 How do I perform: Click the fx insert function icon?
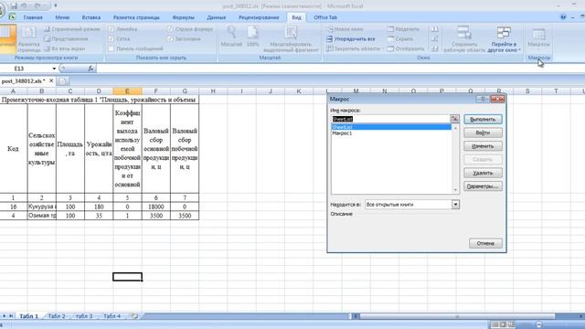(x=90, y=69)
